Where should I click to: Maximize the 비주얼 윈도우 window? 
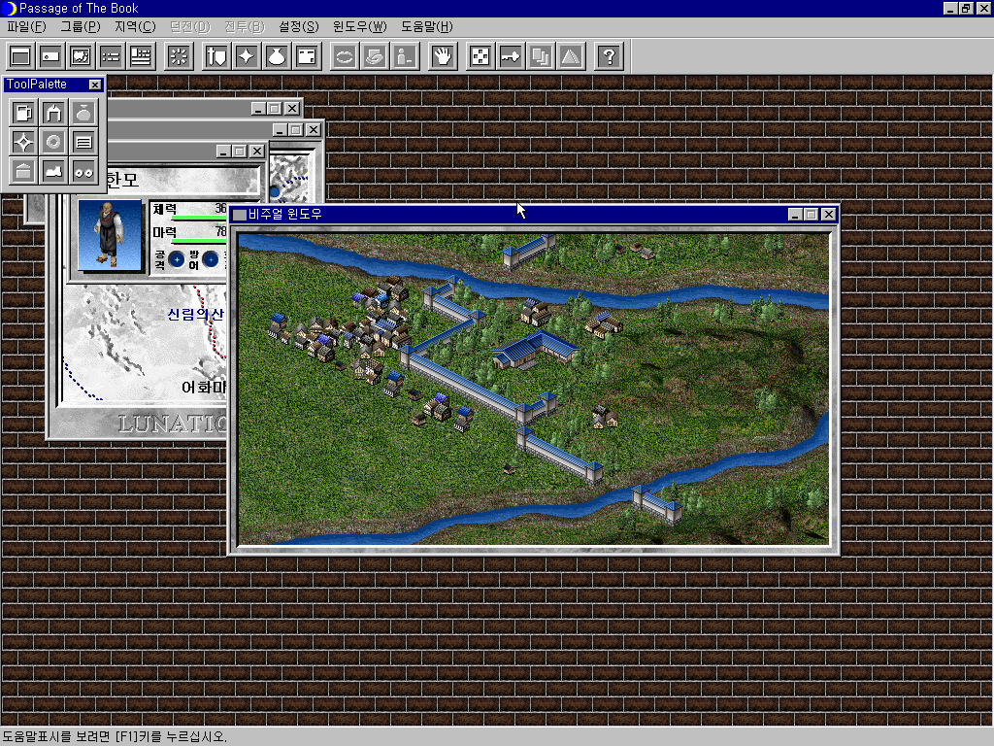click(811, 215)
